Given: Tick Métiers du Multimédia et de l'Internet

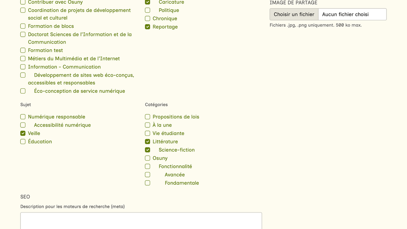Looking at the screenshot, I should tap(23, 59).
